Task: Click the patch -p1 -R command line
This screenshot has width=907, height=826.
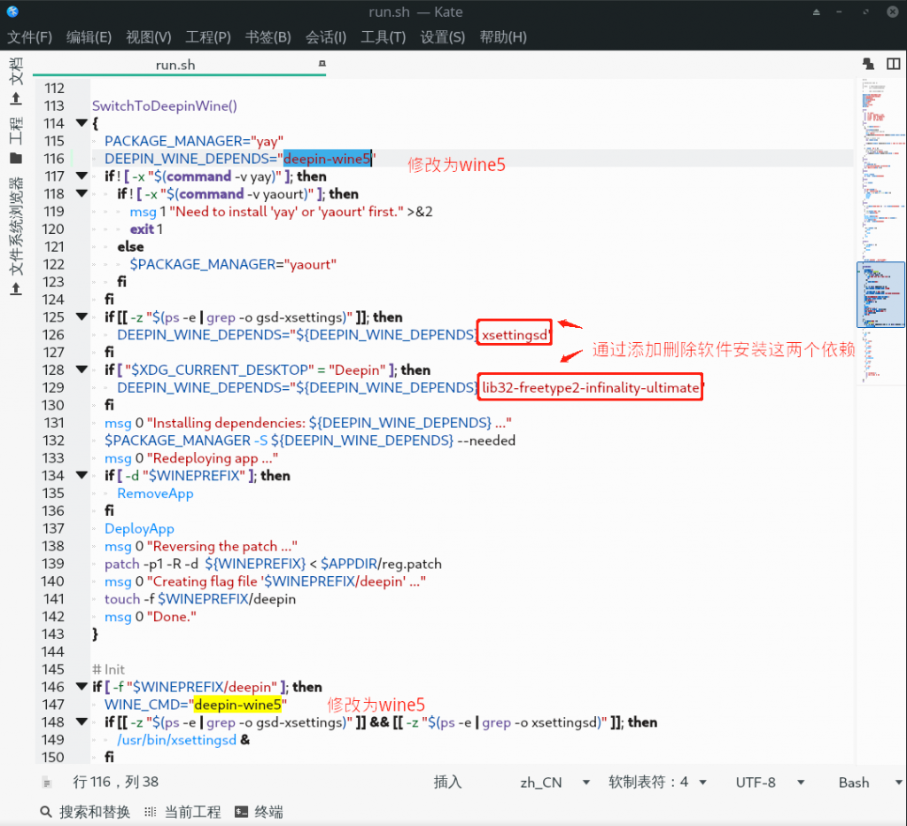Action: tap(273, 564)
